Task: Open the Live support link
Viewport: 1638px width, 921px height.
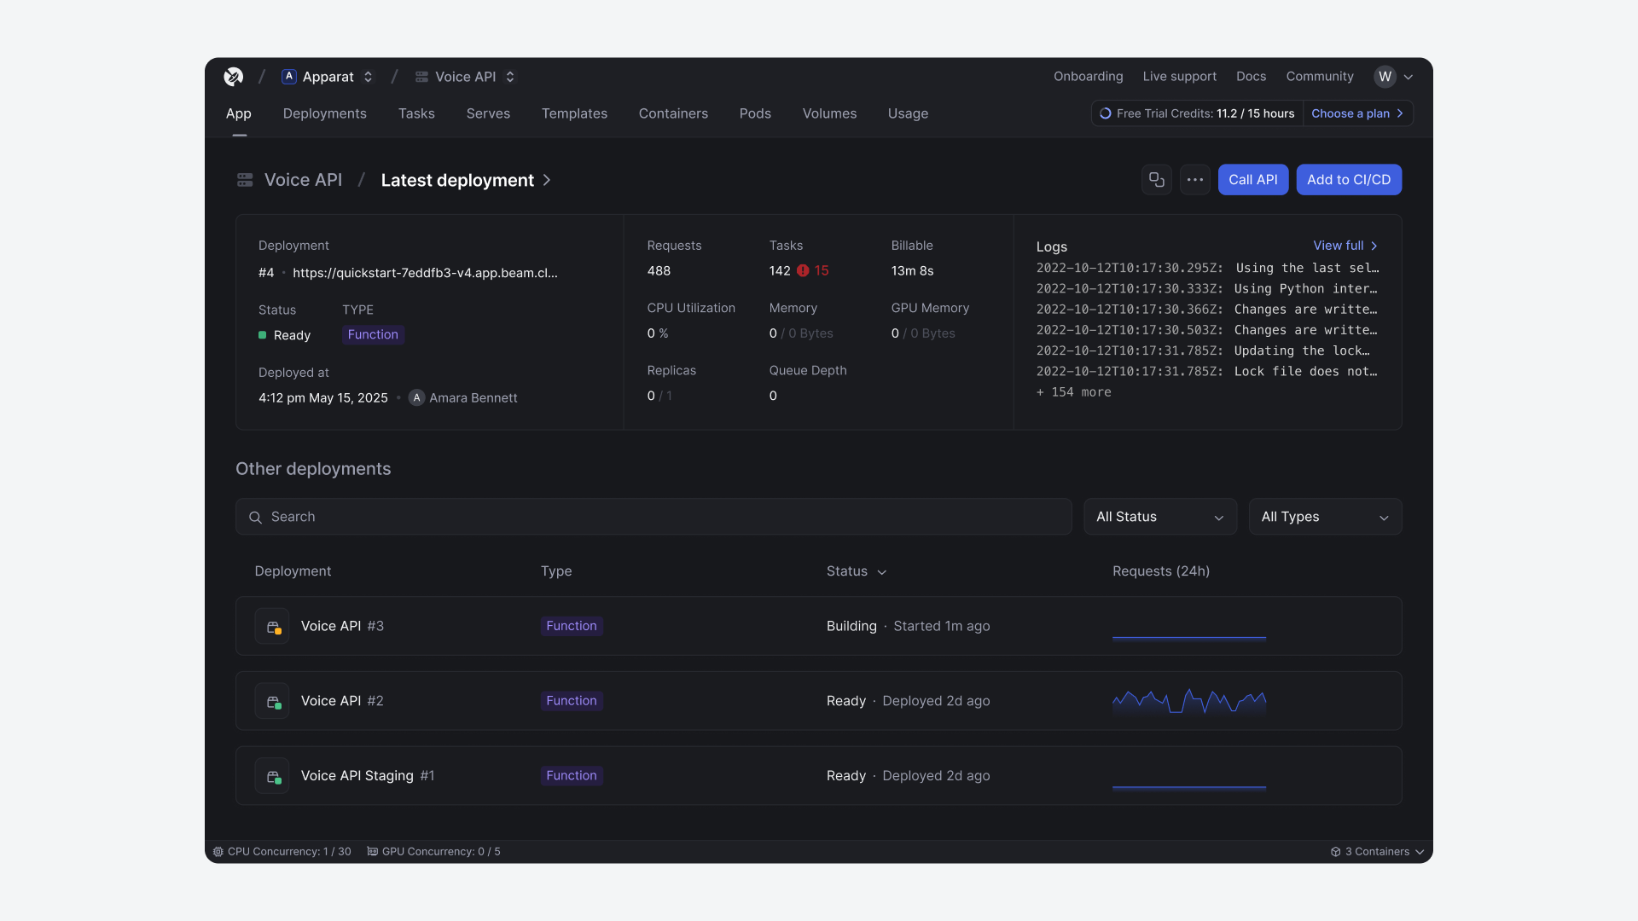Action: click(x=1180, y=77)
